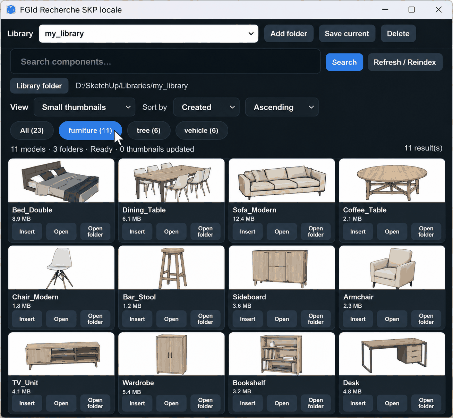The image size is (453, 418).
Task: Open the Bookshelf model
Action: [282, 403]
